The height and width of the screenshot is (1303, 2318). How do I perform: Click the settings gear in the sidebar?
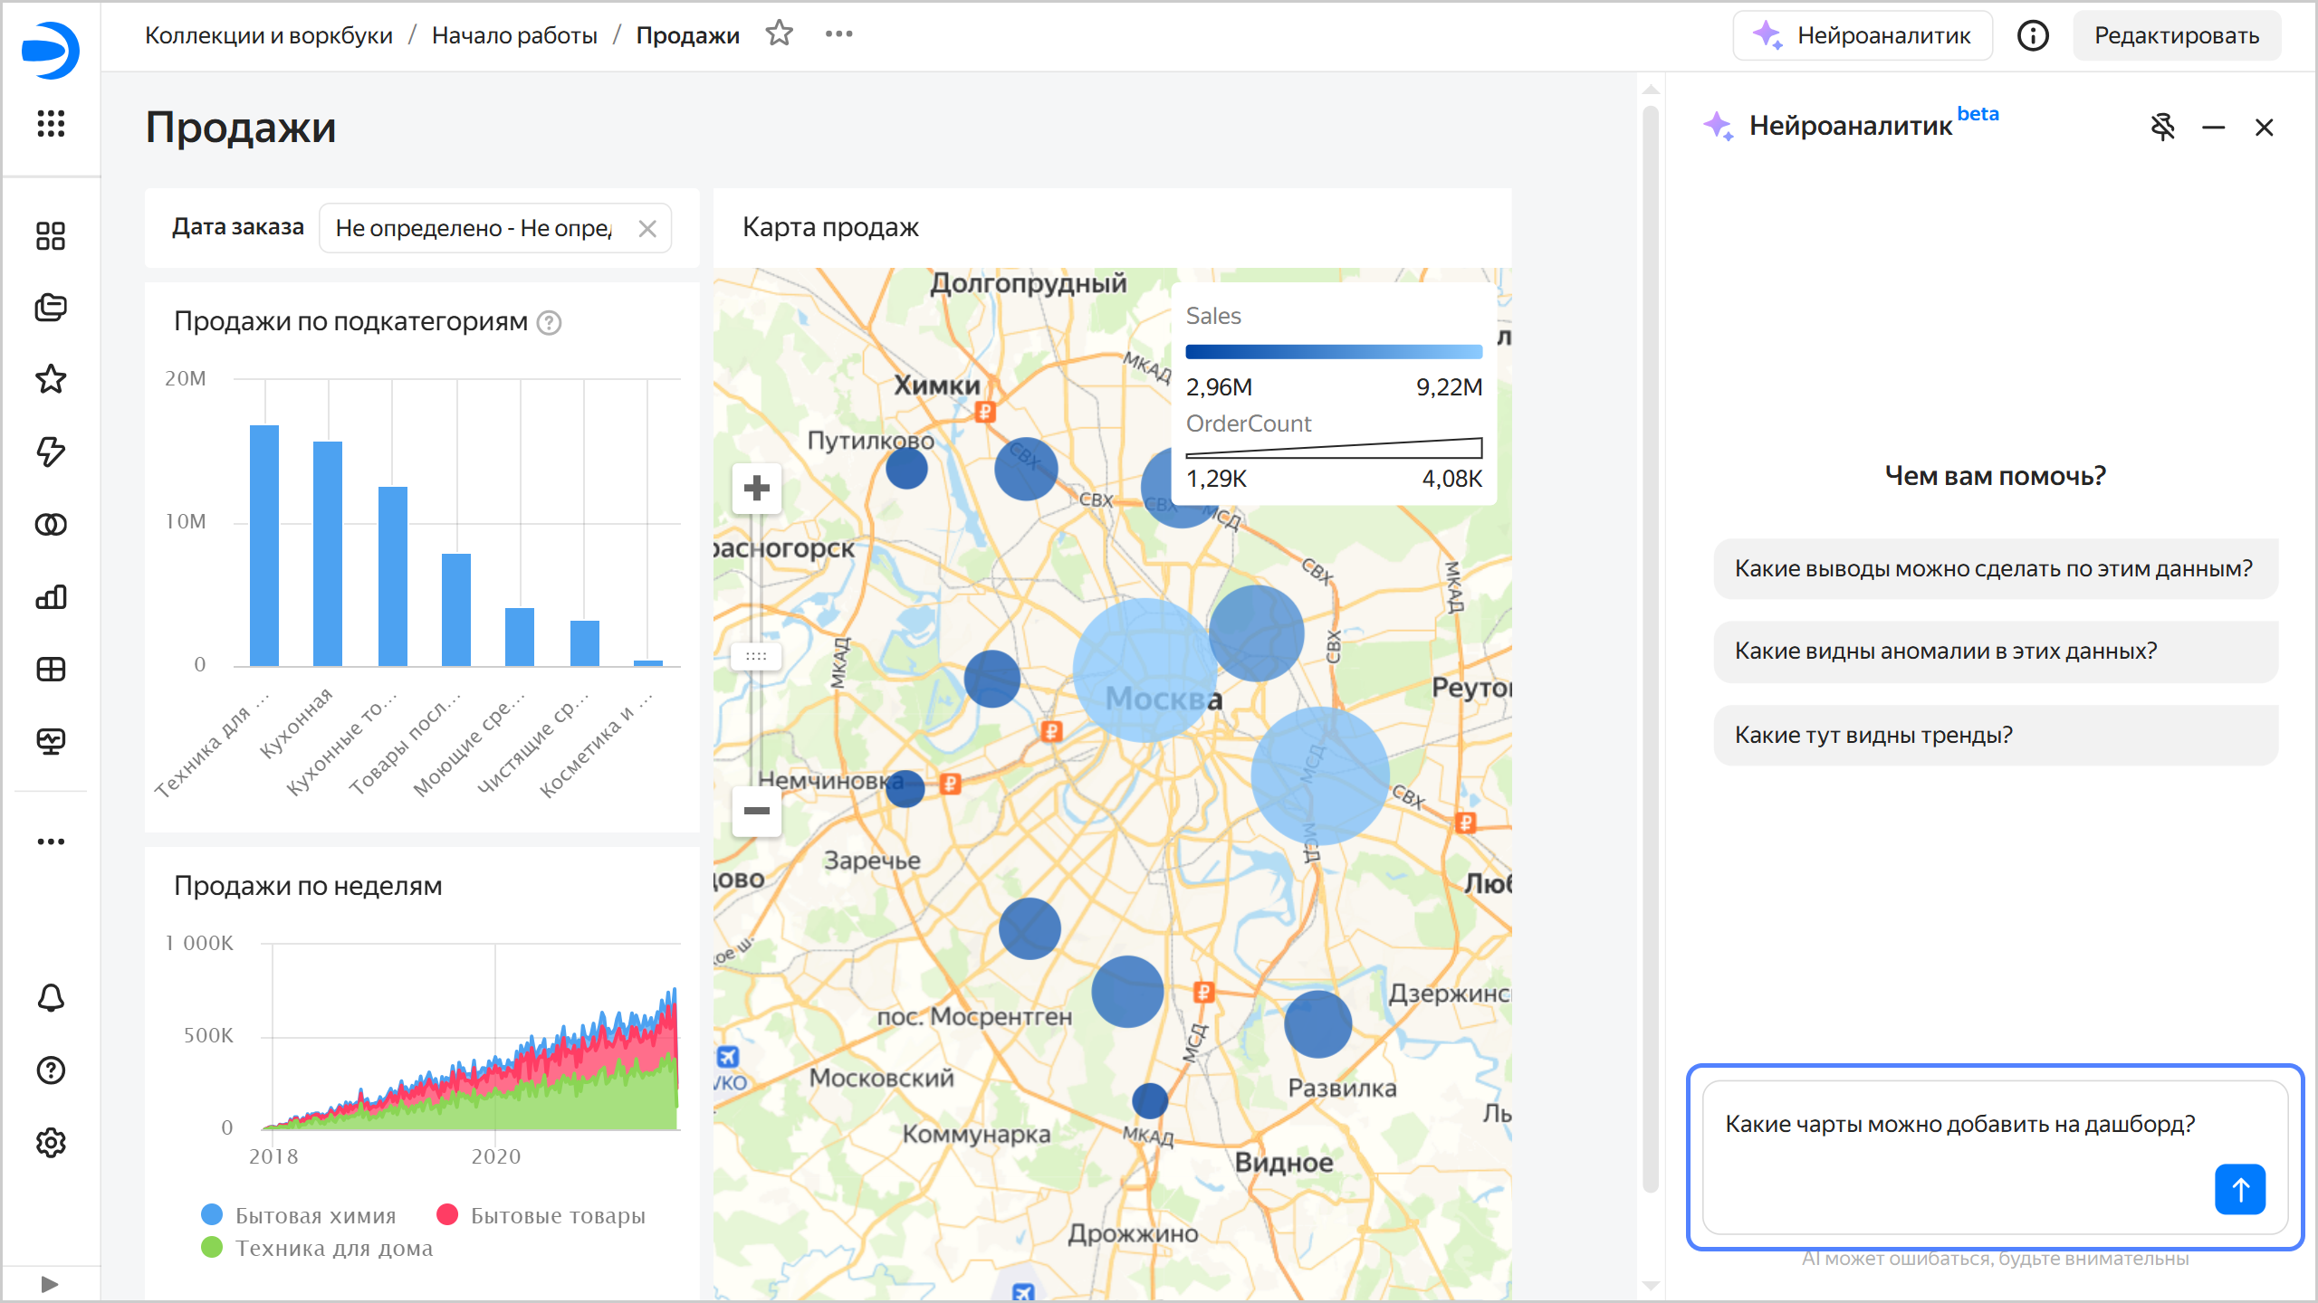tap(51, 1143)
